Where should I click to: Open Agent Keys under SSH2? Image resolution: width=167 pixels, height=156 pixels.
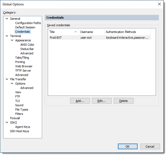22,127
